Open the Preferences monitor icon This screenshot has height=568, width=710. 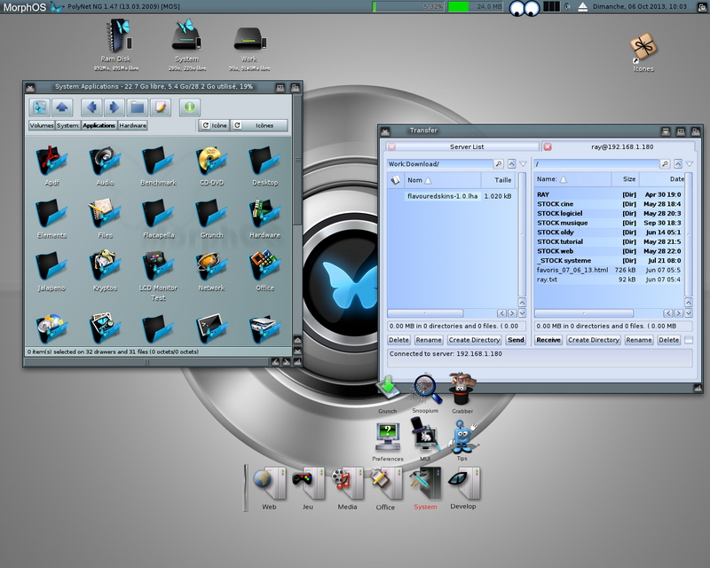click(388, 438)
